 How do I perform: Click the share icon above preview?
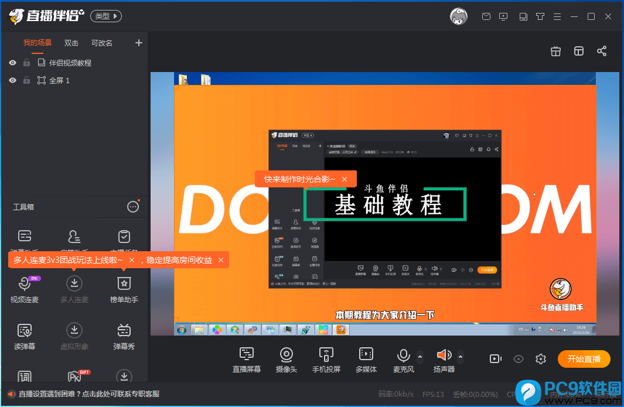click(602, 51)
